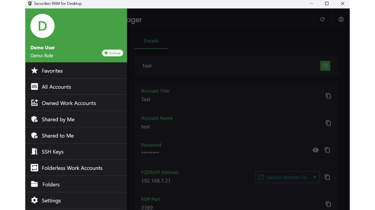Open the user profile icon in the header
This screenshot has height=210, width=375.
pos(341,19)
